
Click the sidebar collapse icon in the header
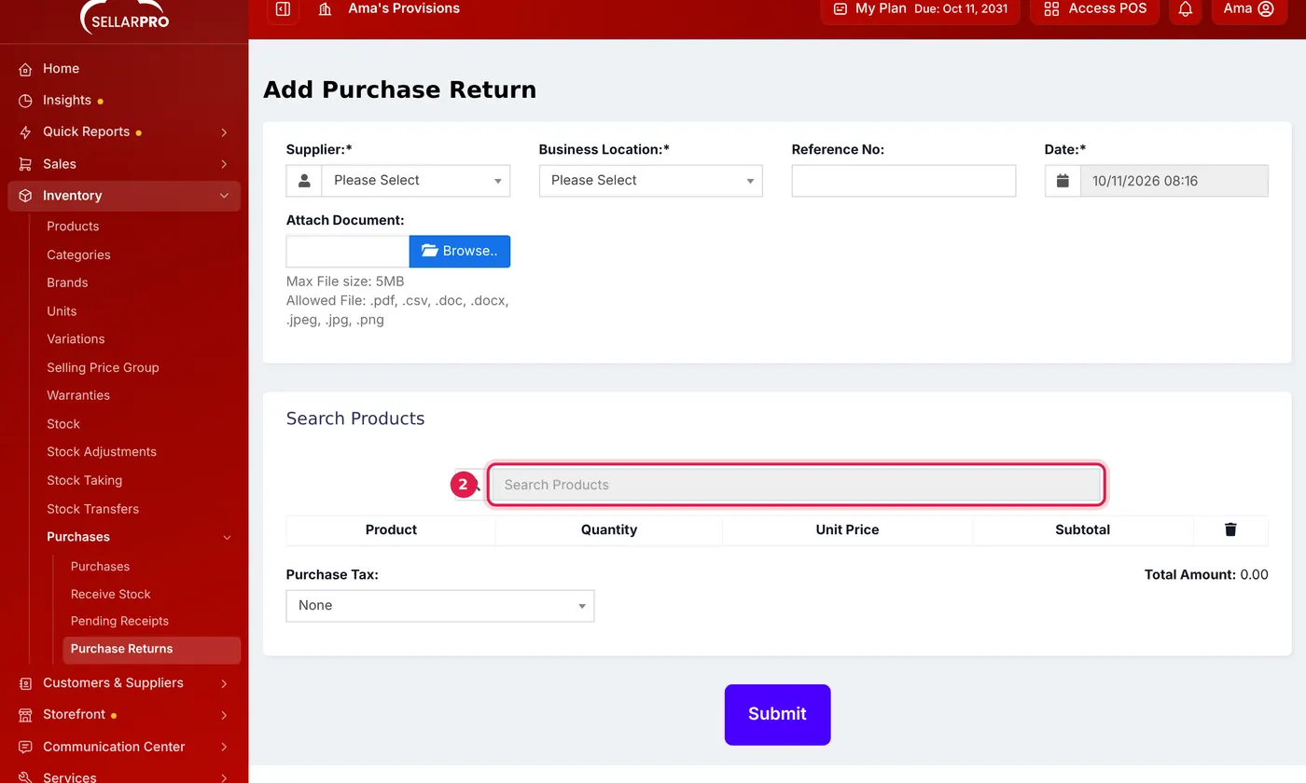[x=283, y=9]
